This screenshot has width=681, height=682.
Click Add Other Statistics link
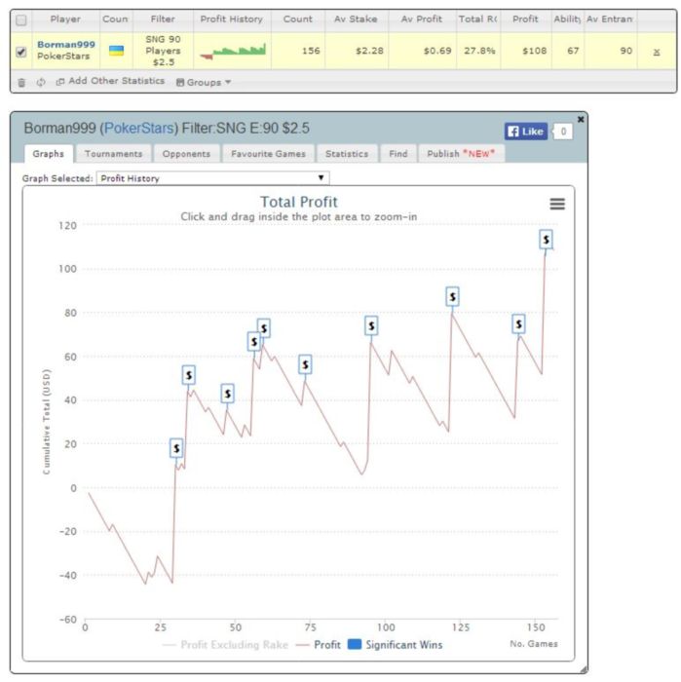(x=110, y=81)
